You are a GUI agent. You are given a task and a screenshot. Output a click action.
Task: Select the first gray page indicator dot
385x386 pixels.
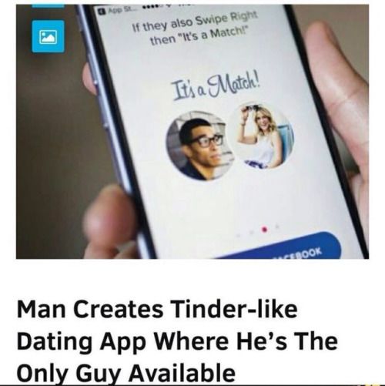(239, 235)
